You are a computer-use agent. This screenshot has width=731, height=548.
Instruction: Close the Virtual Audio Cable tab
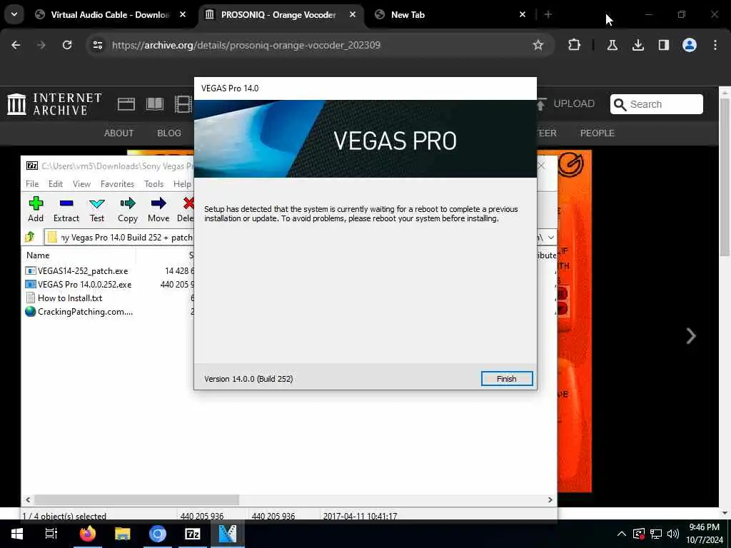(x=183, y=14)
